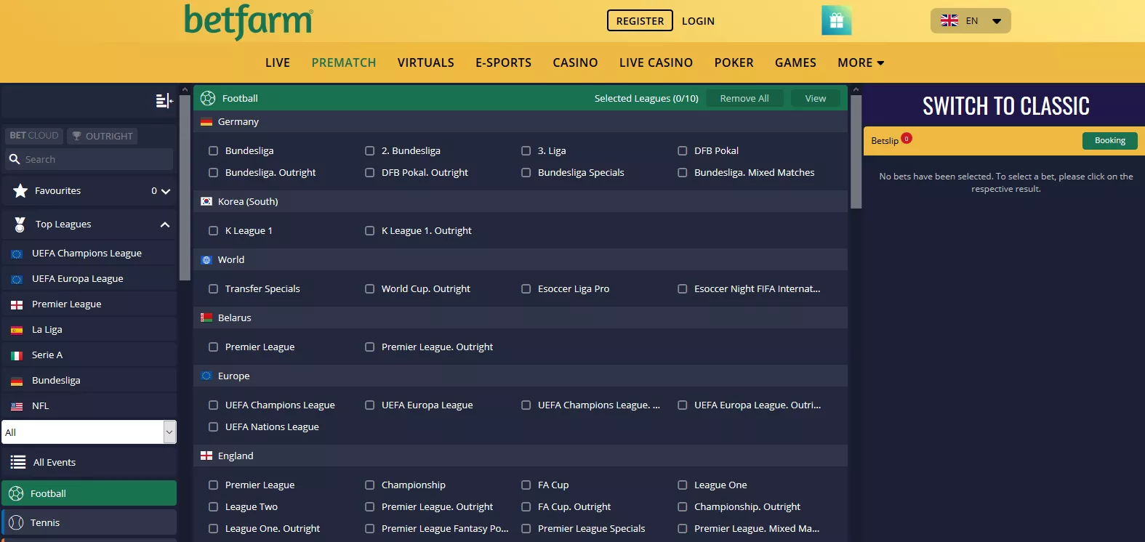Click the Football ball icon in sidebar
This screenshot has height=542, width=1145.
click(x=16, y=493)
